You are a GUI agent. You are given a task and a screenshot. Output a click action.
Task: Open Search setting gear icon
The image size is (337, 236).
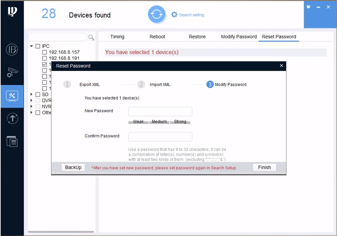click(174, 15)
